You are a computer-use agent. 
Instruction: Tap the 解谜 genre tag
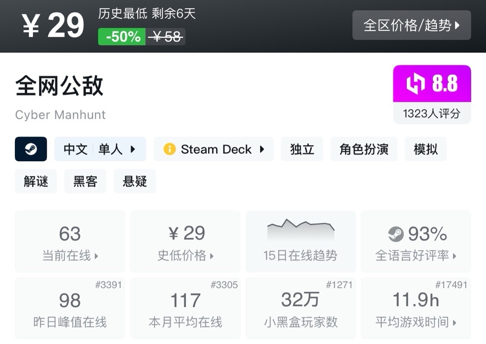(x=36, y=181)
